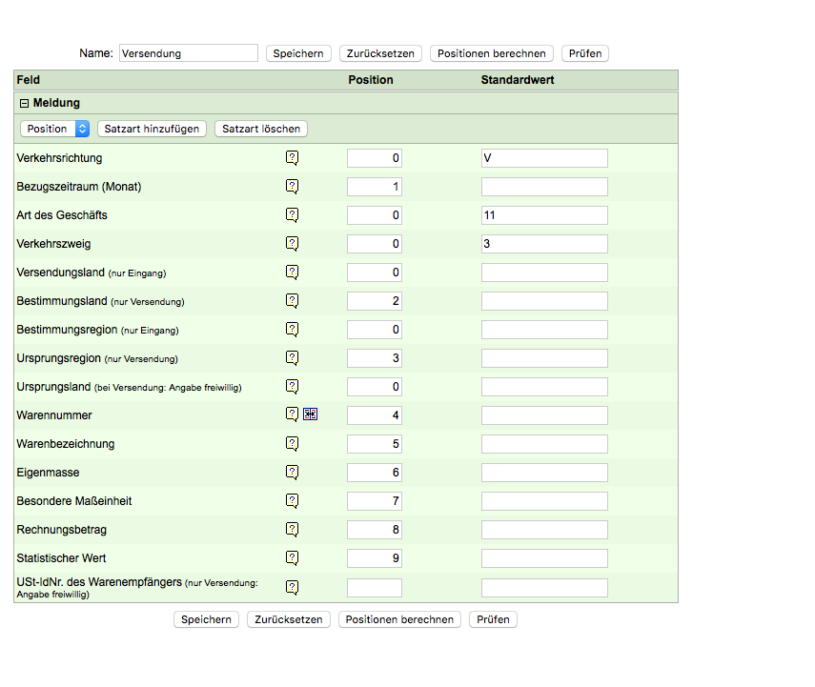Click help icon for Statistischer Wert
The width and height of the screenshot is (815, 687).
(x=293, y=557)
